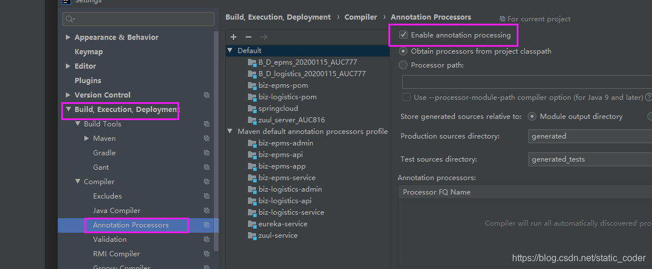652x269 pixels.
Task: Click the help icon after processor-module-path option
Action: pos(649,97)
